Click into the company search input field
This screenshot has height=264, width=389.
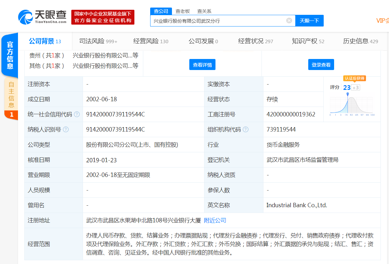pos(218,21)
